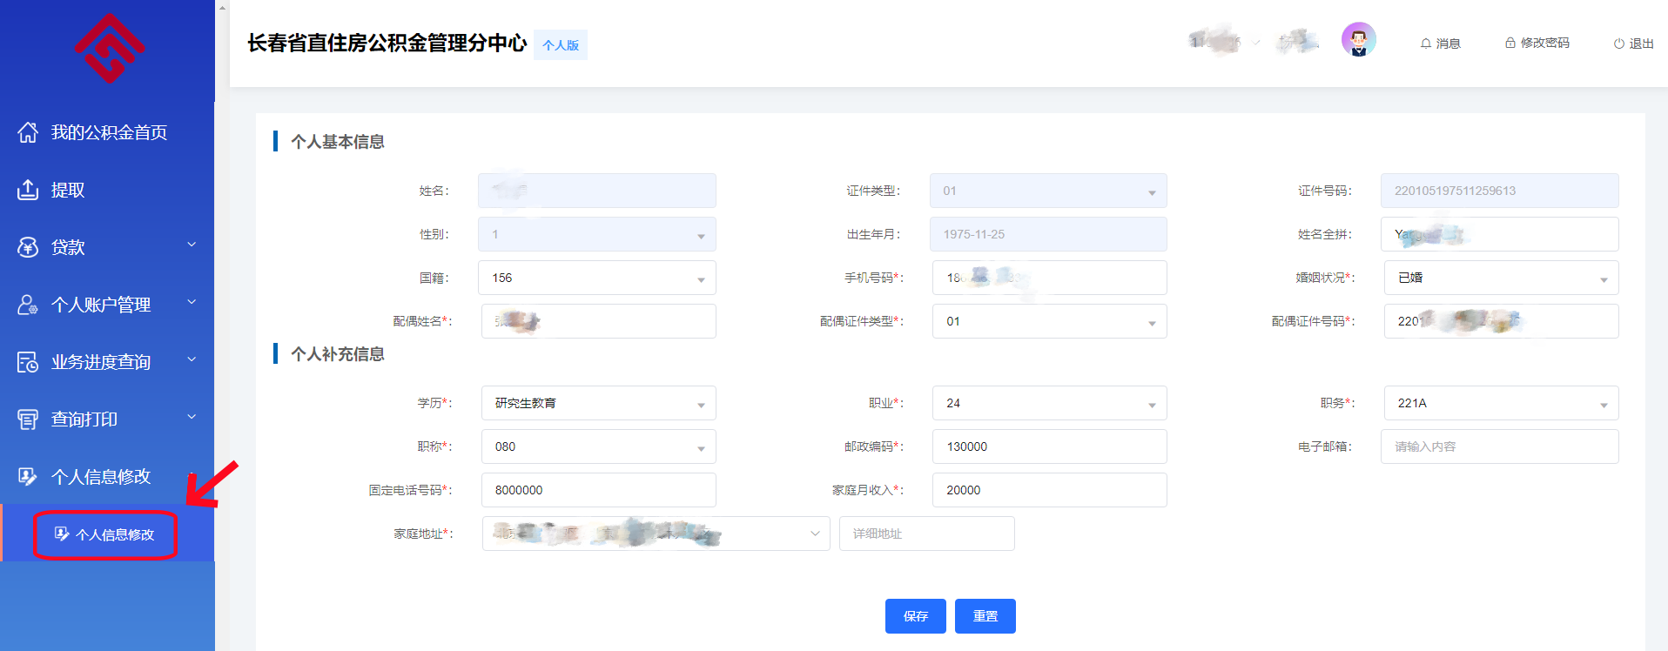The width and height of the screenshot is (1668, 651).
Task: Expand the 查询打印 menu chevron
Action: click(192, 417)
